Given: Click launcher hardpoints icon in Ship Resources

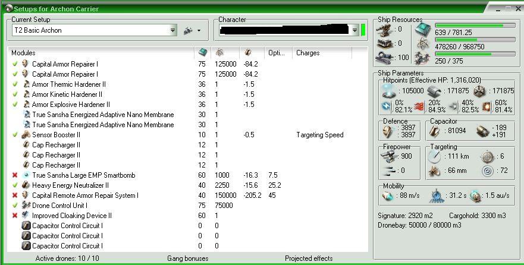Looking at the screenshot, I should click(384, 44).
